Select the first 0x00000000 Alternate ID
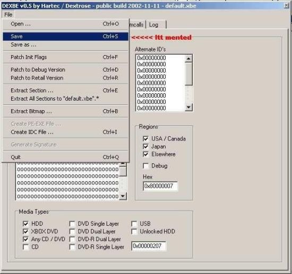 coord(151,58)
